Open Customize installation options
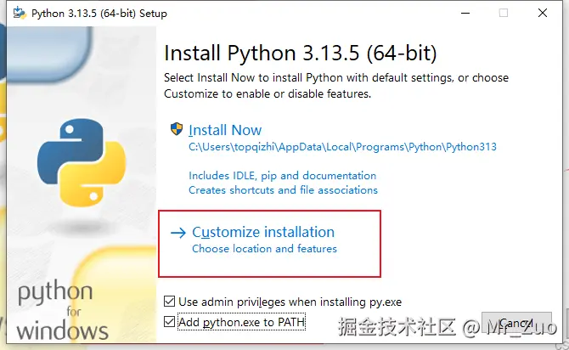569x350 pixels. point(263,232)
